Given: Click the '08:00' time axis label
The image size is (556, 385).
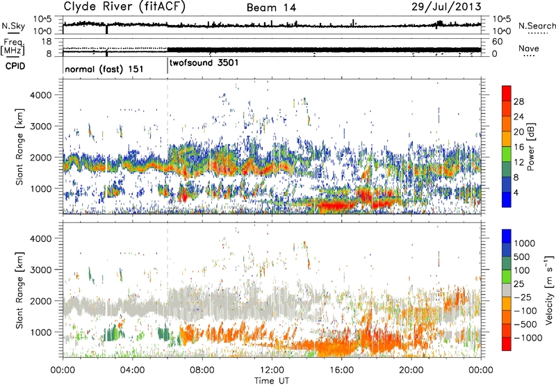Looking at the screenshot, I should [x=202, y=370].
